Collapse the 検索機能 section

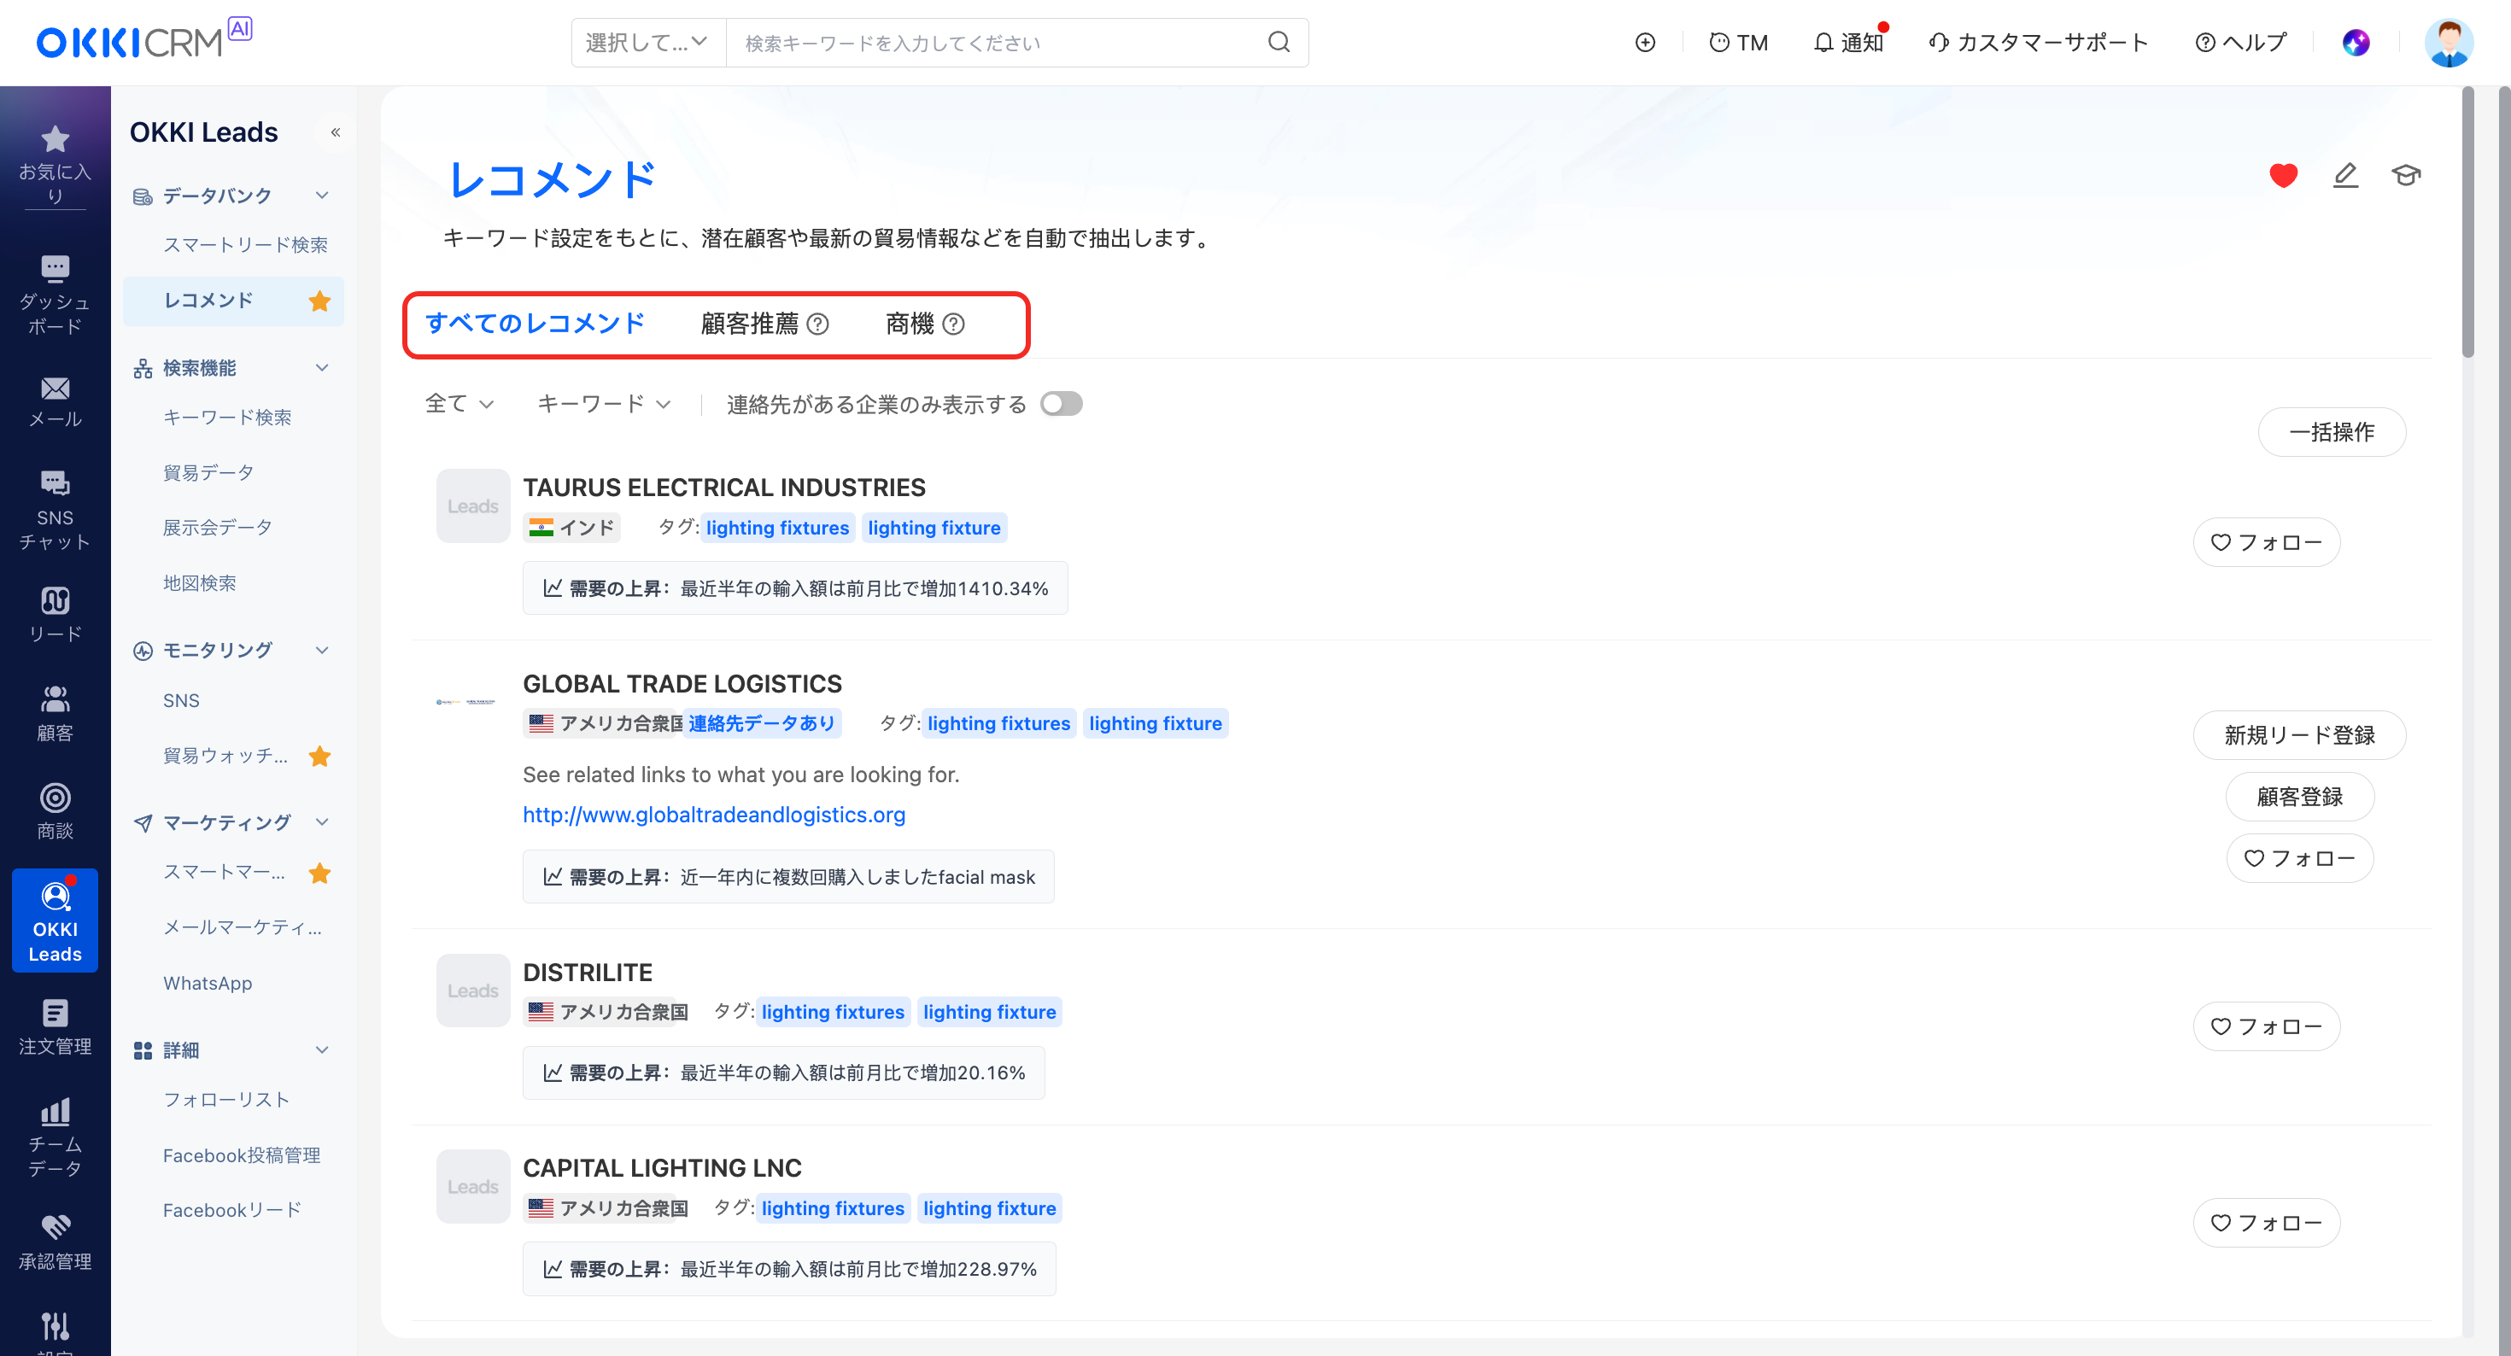(x=322, y=367)
